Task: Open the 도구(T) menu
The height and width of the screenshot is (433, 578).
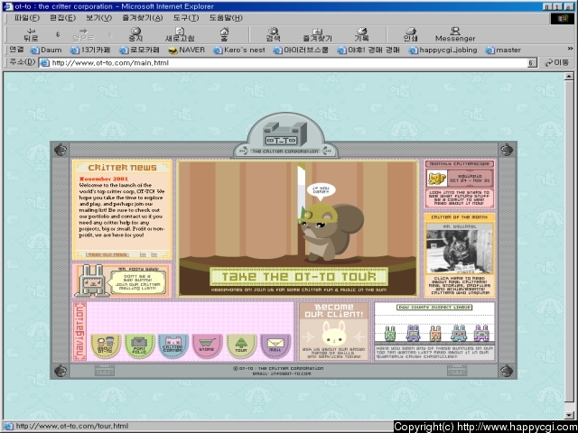Action: coord(186,18)
